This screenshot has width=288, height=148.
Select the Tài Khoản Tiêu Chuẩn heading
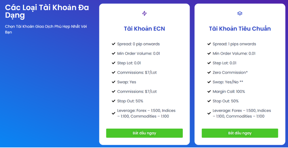click(240, 29)
